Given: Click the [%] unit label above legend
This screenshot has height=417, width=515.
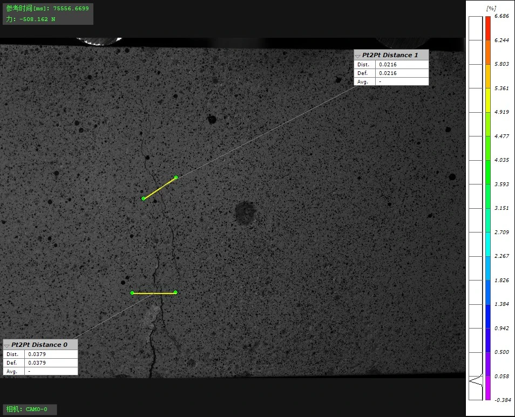Looking at the screenshot, I should point(491,9).
